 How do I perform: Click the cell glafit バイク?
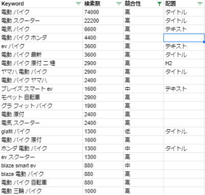(x=42, y=131)
